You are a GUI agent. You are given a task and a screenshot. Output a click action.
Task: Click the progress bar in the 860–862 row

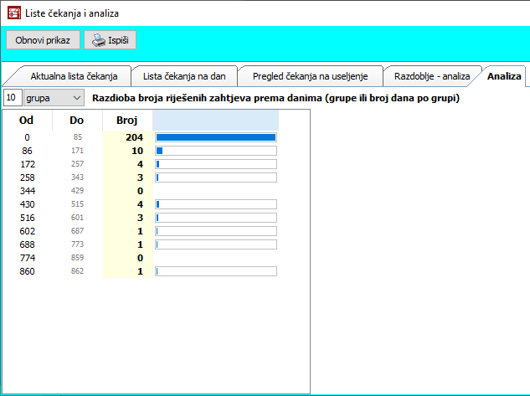click(x=215, y=271)
